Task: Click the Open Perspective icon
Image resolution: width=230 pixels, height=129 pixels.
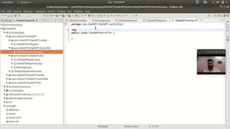Action: pyautogui.click(x=215, y=16)
